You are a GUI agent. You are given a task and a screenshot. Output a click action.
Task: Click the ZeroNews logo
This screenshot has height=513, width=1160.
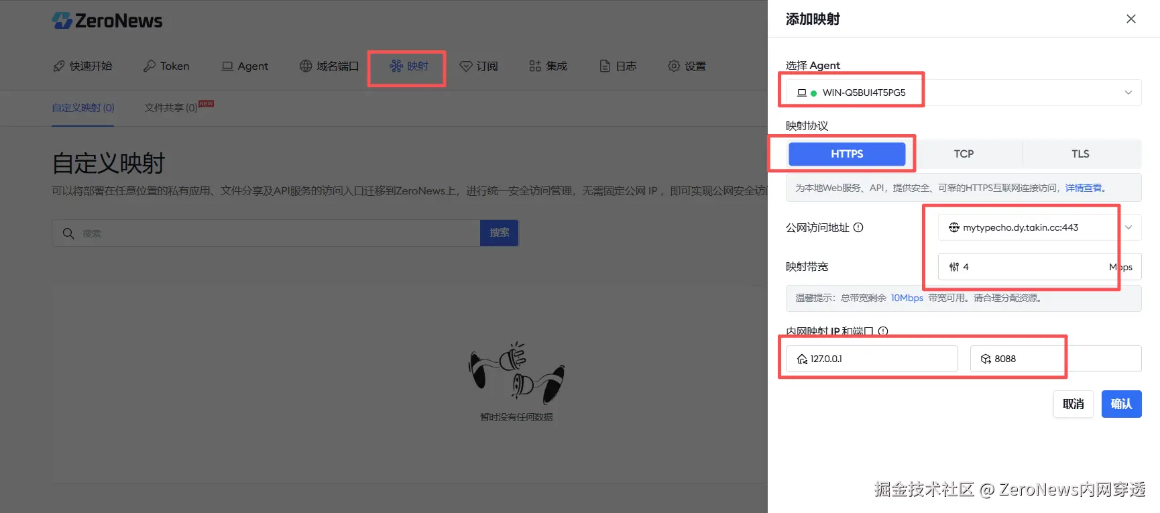(x=107, y=21)
